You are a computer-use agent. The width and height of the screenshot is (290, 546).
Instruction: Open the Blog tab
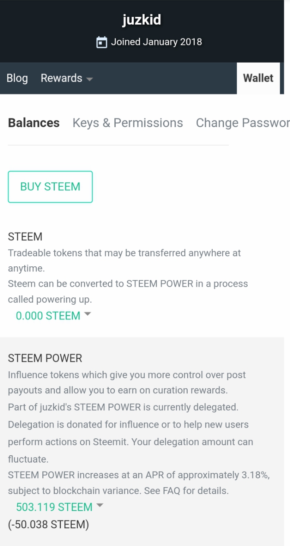click(17, 78)
